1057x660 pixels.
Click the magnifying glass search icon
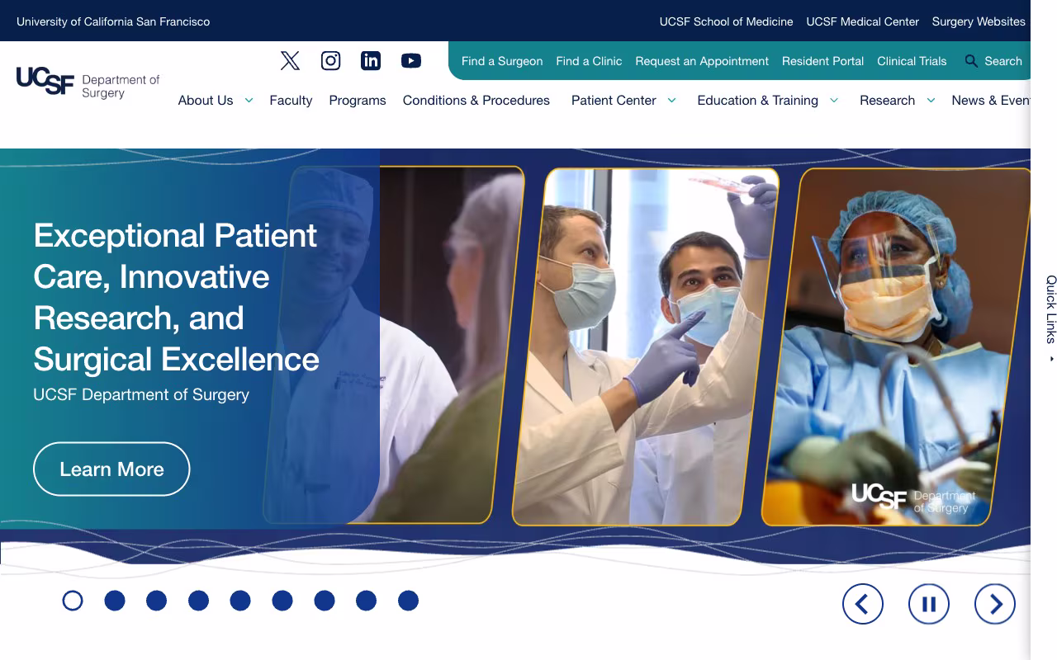click(971, 61)
